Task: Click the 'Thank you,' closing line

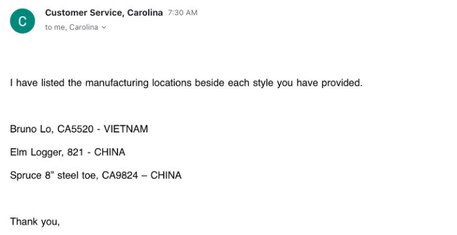Action: (35, 222)
